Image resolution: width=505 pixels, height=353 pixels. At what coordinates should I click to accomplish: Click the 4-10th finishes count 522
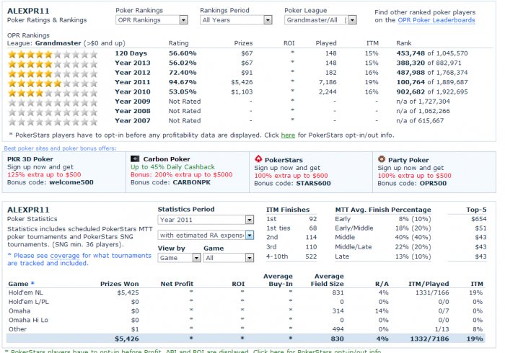click(311, 256)
